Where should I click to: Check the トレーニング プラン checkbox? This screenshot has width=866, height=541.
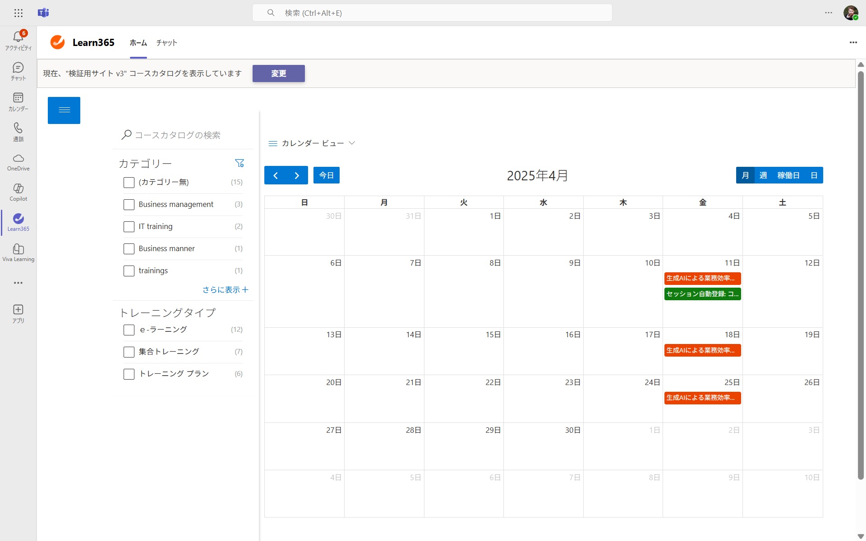tap(129, 374)
